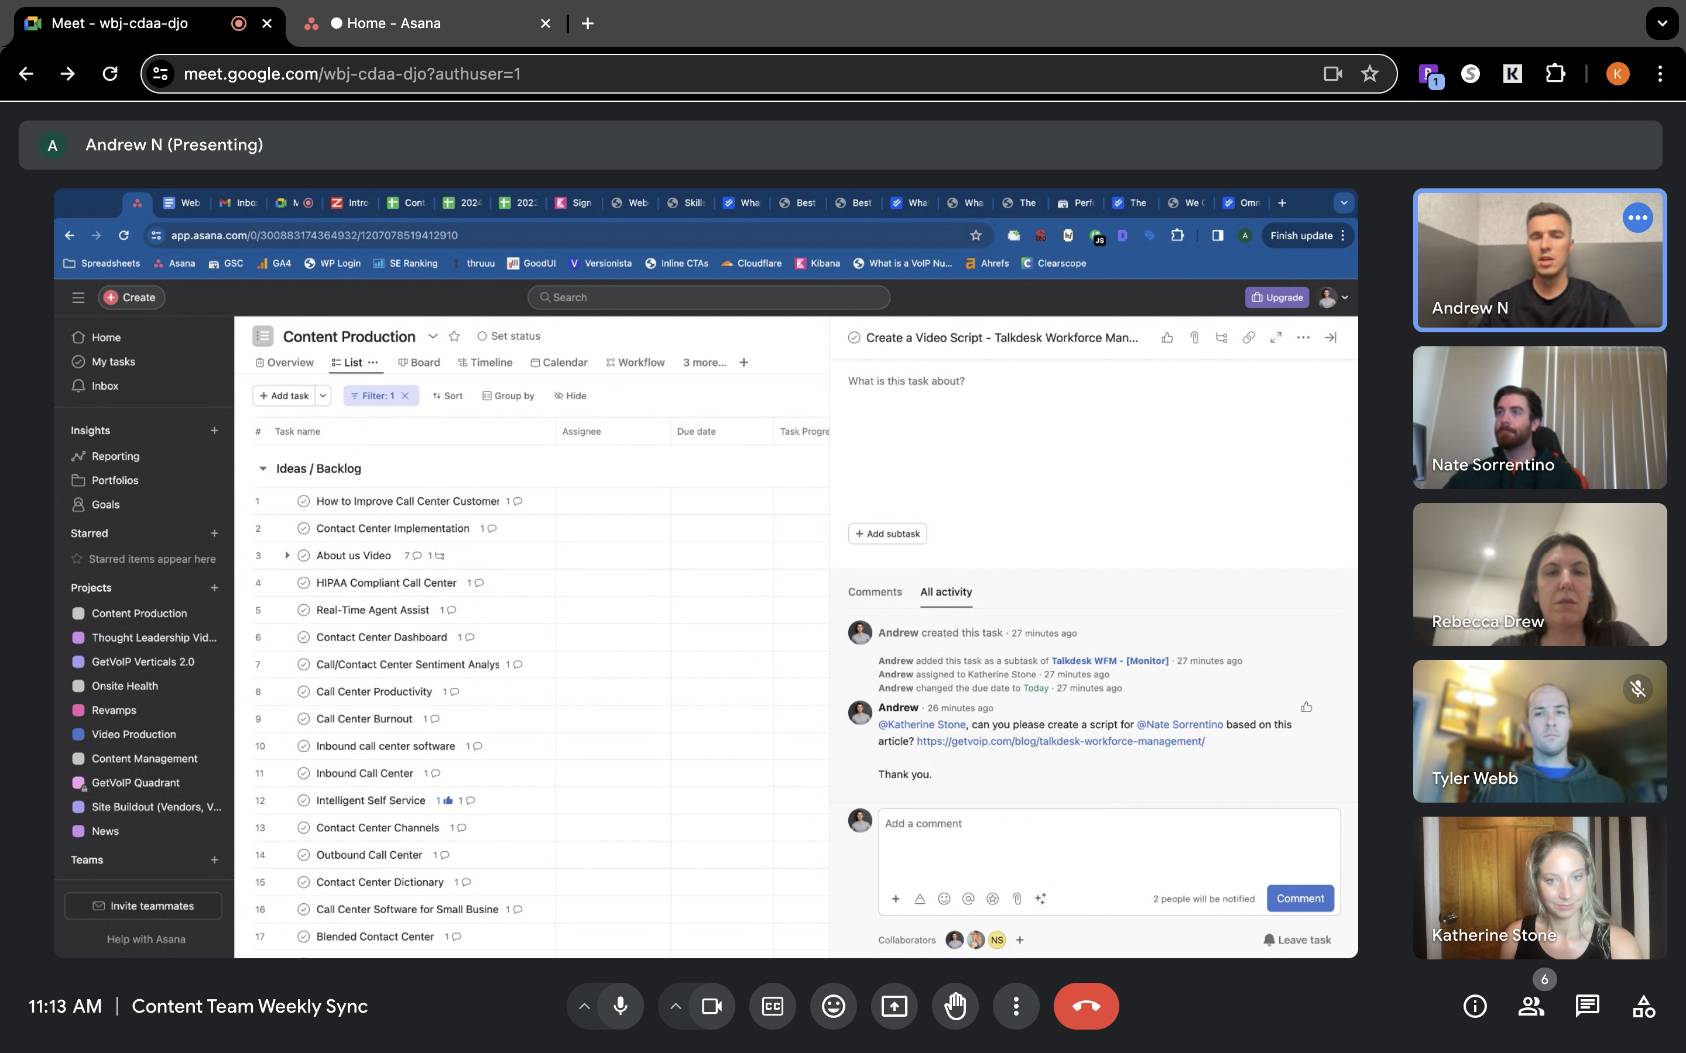This screenshot has width=1686, height=1053.
Task: Mark the Create a Video Script task complete
Action: [854, 338]
